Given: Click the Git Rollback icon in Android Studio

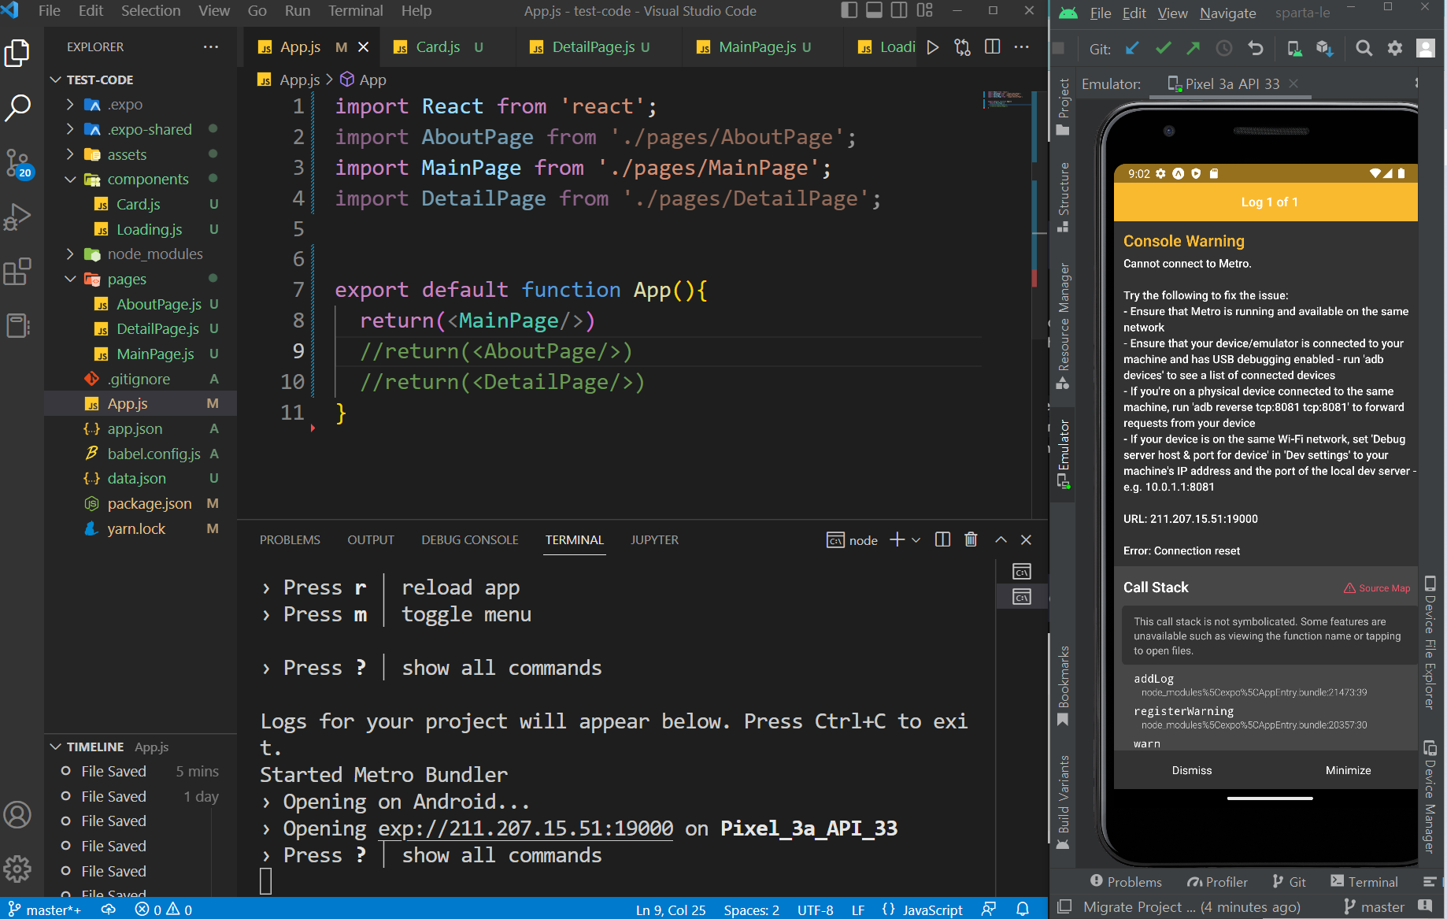Looking at the screenshot, I should pyautogui.click(x=1256, y=49).
